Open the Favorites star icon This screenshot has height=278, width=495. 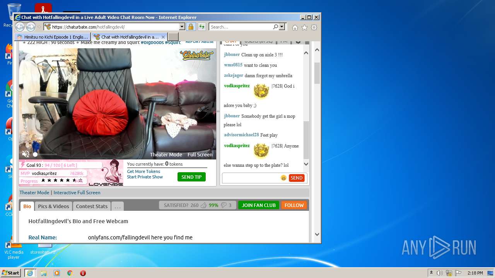tap(305, 27)
